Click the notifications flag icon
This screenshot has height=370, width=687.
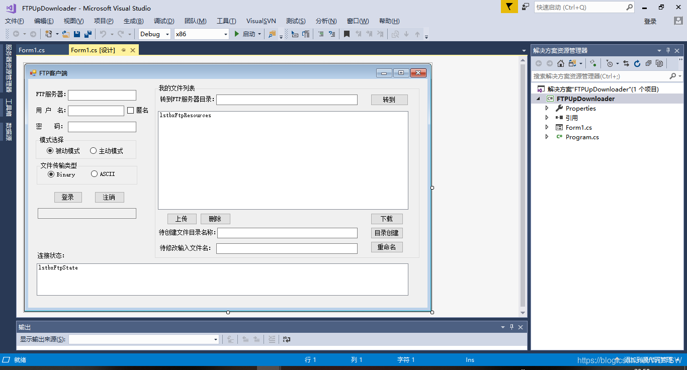pyautogui.click(x=509, y=7)
